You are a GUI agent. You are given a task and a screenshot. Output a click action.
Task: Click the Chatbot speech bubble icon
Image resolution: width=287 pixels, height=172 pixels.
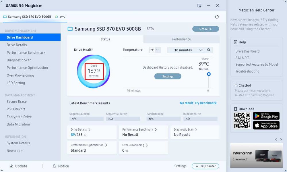point(236,85)
